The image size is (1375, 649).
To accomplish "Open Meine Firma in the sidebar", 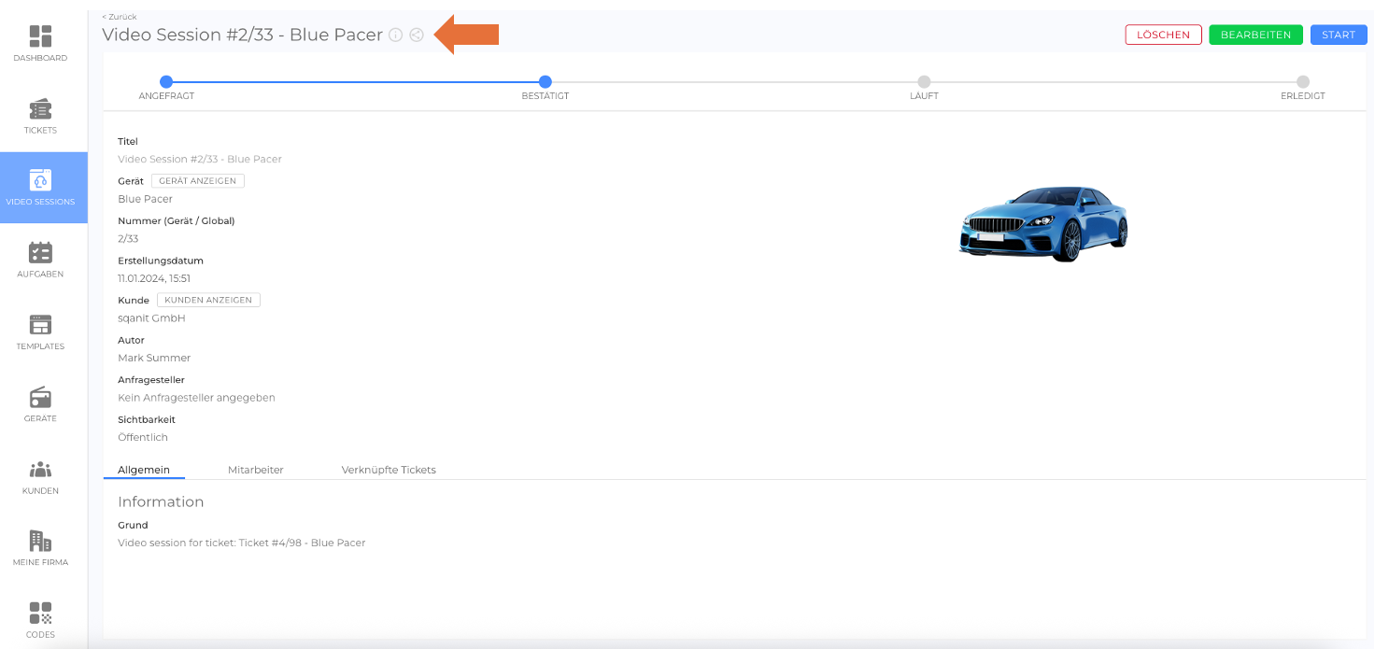I will (x=40, y=541).
